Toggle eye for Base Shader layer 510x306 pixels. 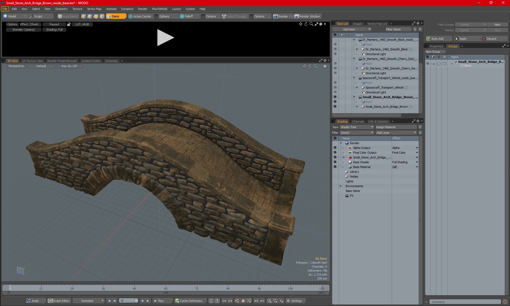coord(335,162)
